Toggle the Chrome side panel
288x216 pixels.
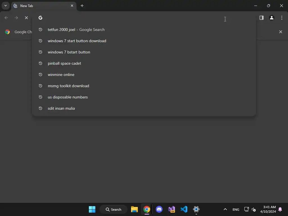pos(261,18)
